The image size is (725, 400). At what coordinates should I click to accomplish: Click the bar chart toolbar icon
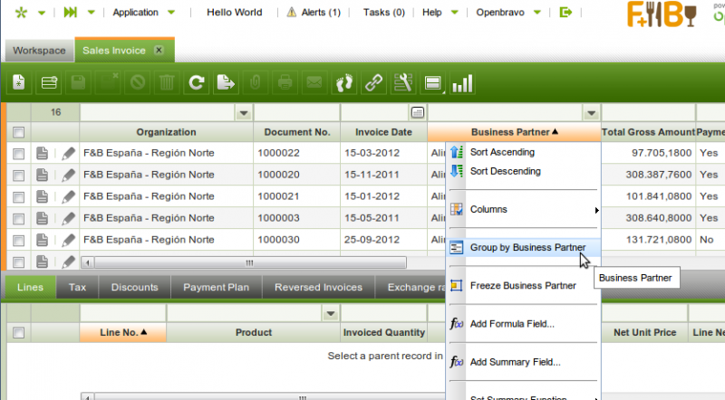coord(462,83)
